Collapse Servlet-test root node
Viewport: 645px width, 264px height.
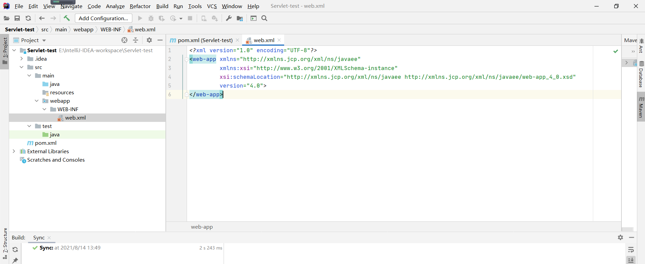pyautogui.click(x=14, y=50)
